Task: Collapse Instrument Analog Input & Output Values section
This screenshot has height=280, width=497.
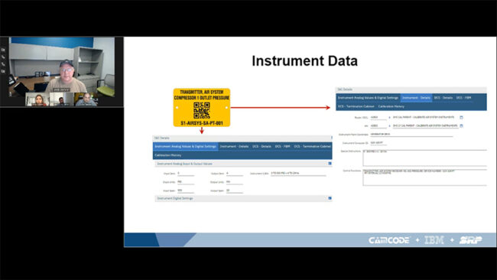Action: [243, 164]
